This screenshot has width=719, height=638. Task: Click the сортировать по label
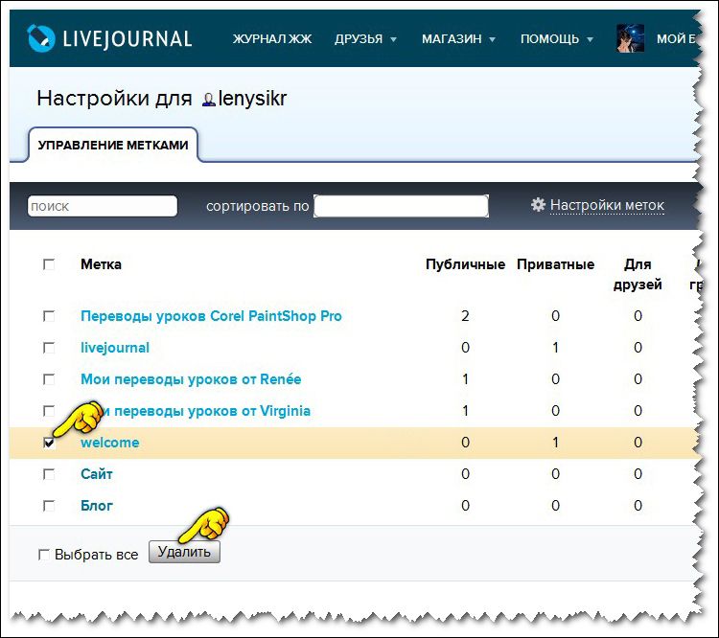coord(257,206)
